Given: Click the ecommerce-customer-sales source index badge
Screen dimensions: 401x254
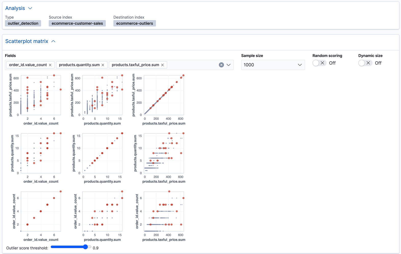Looking at the screenshot, I should pos(77,23).
